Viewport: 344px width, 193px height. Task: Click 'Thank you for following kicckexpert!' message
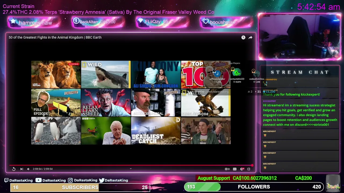(x=291, y=94)
